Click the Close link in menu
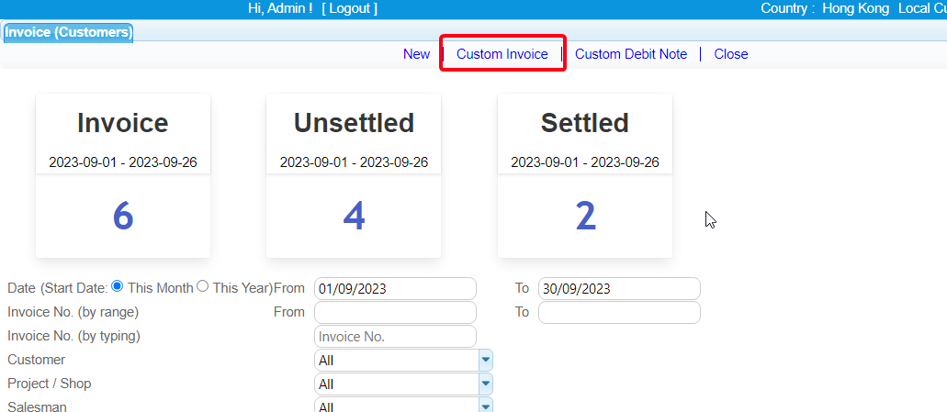947x412 pixels. pyautogui.click(x=731, y=54)
